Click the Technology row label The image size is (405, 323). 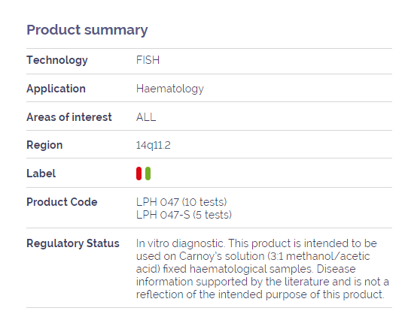coord(57,60)
